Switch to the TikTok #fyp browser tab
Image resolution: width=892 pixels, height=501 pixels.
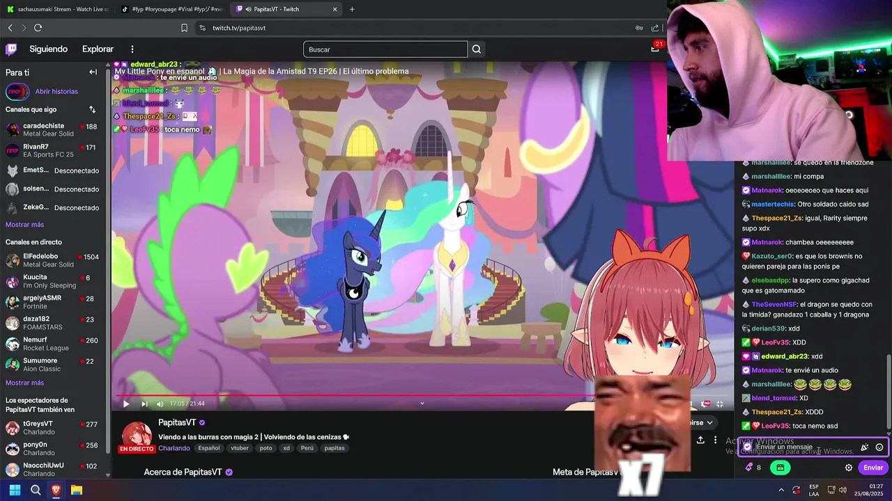pyautogui.click(x=172, y=9)
